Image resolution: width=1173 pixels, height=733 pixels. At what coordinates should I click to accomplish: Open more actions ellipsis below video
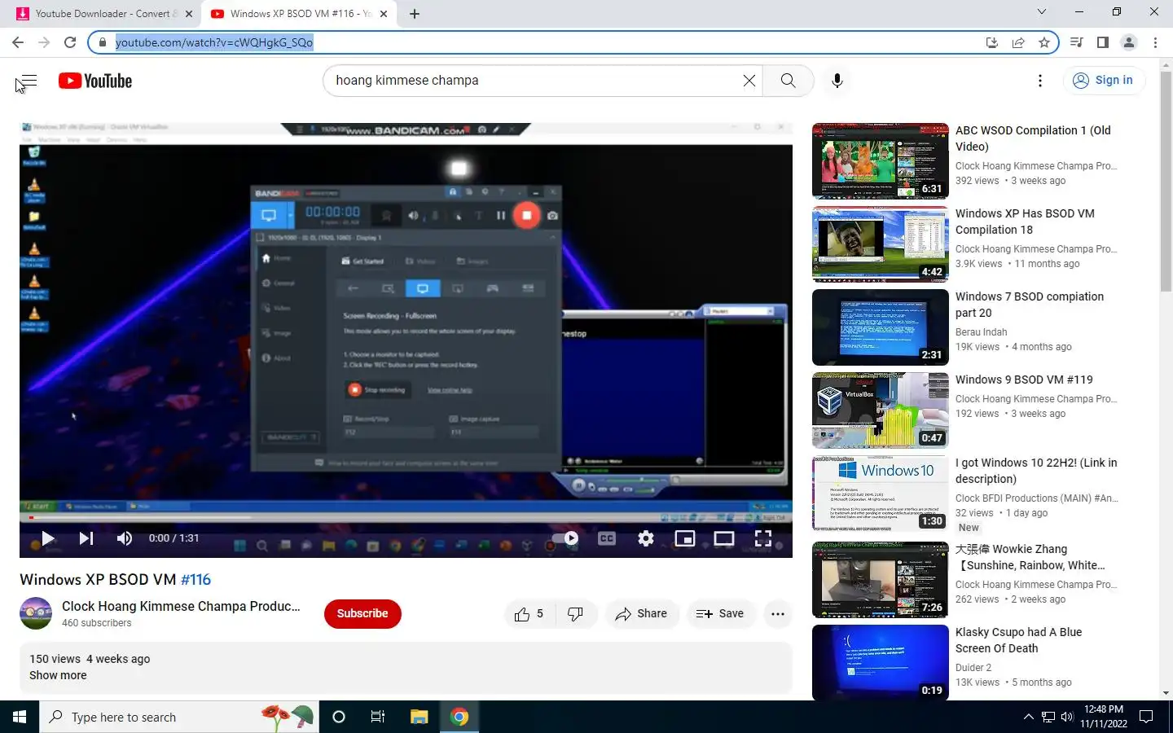(778, 614)
